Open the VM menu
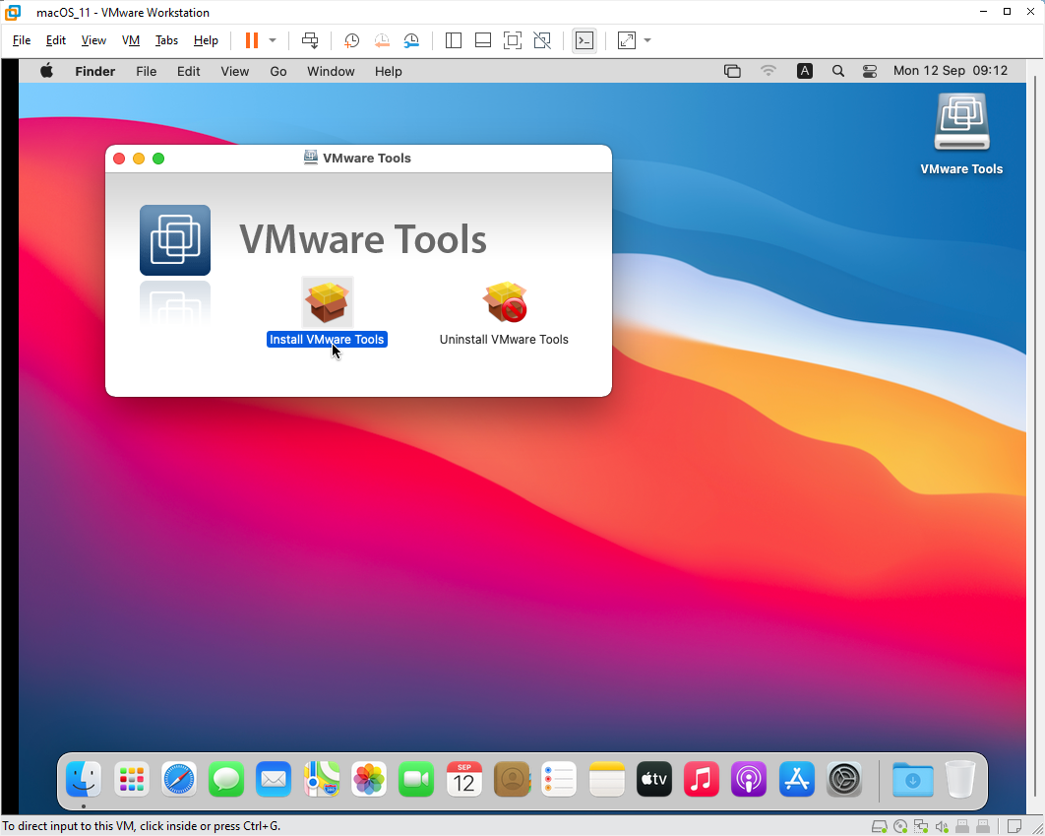Screen dimensions: 1045x836 (131, 40)
